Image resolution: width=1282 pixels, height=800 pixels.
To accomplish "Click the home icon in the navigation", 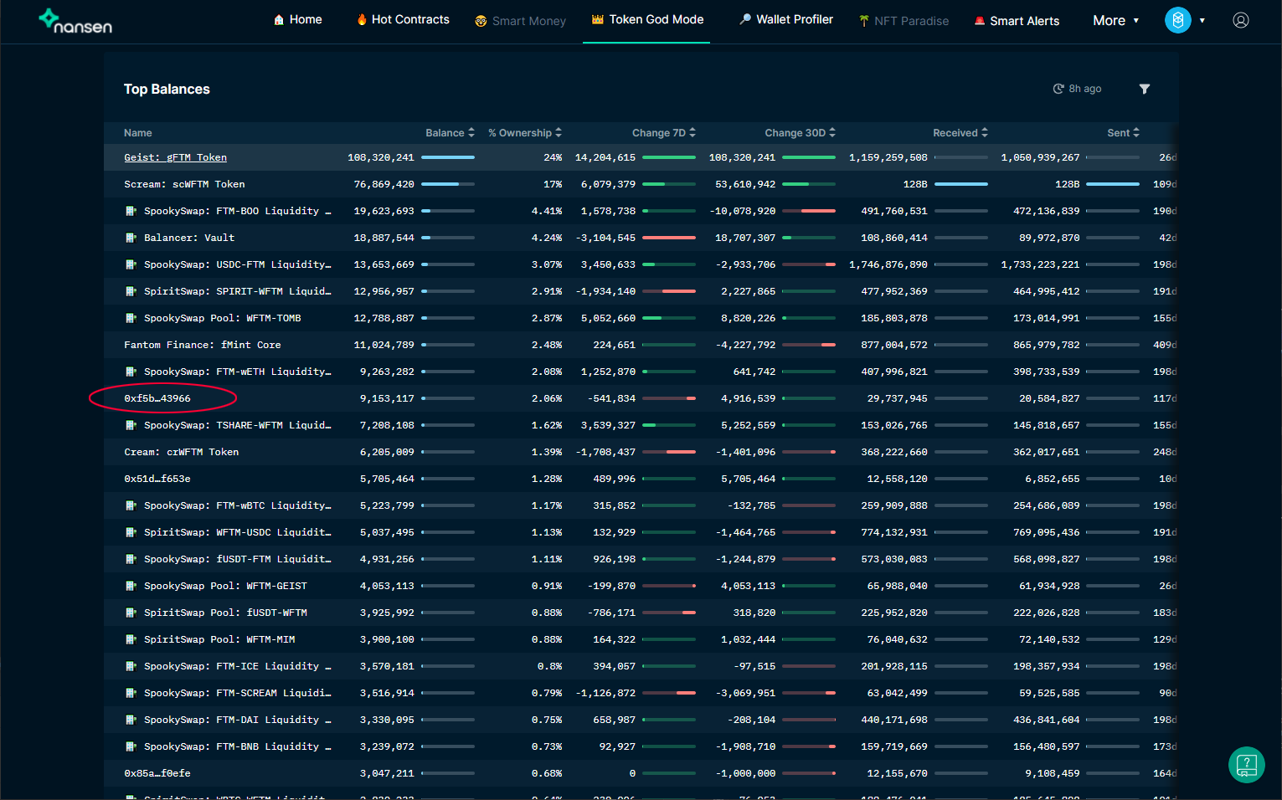I will click(279, 19).
